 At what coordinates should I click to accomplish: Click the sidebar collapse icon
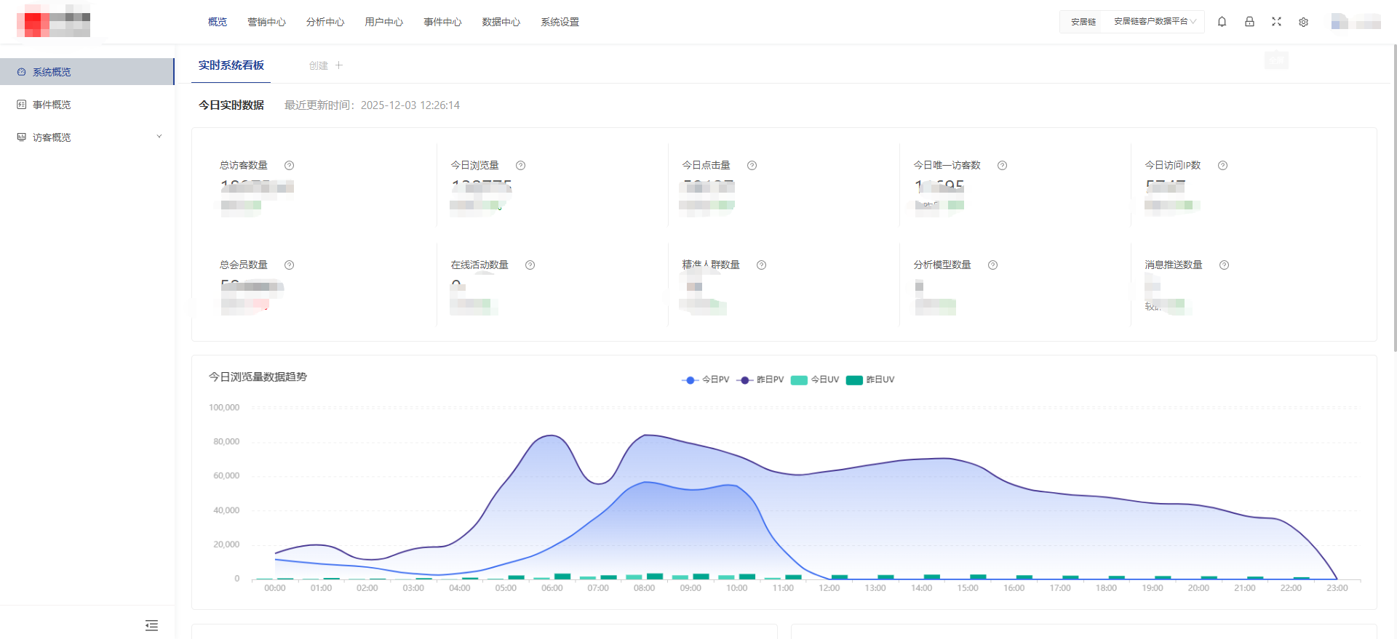(151, 625)
